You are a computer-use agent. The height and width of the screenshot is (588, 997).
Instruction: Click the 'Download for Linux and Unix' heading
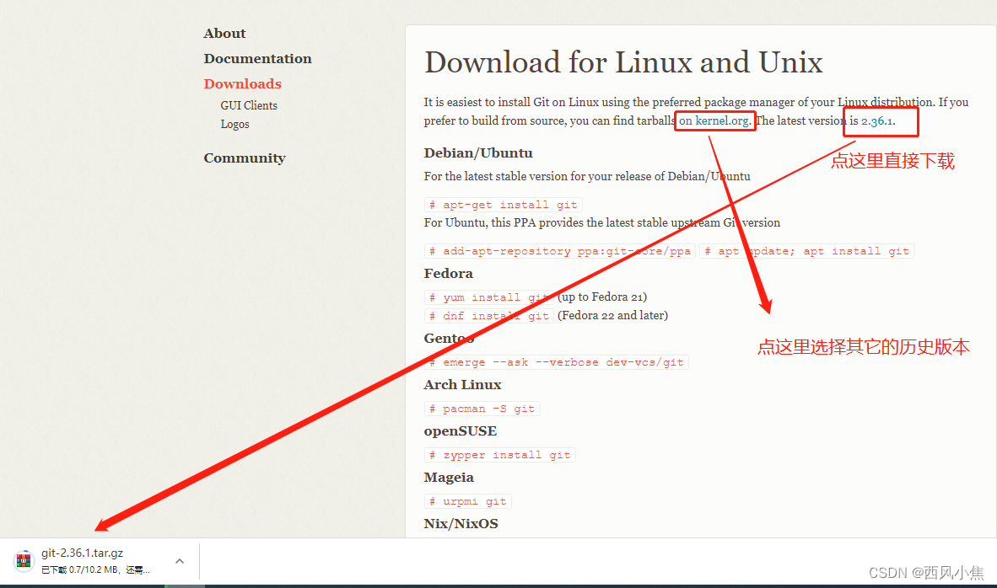click(623, 62)
